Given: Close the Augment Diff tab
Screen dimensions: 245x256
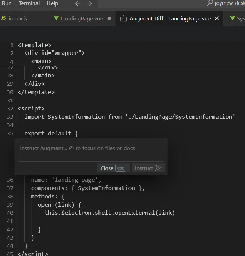Looking at the screenshot, I should click(217, 19).
